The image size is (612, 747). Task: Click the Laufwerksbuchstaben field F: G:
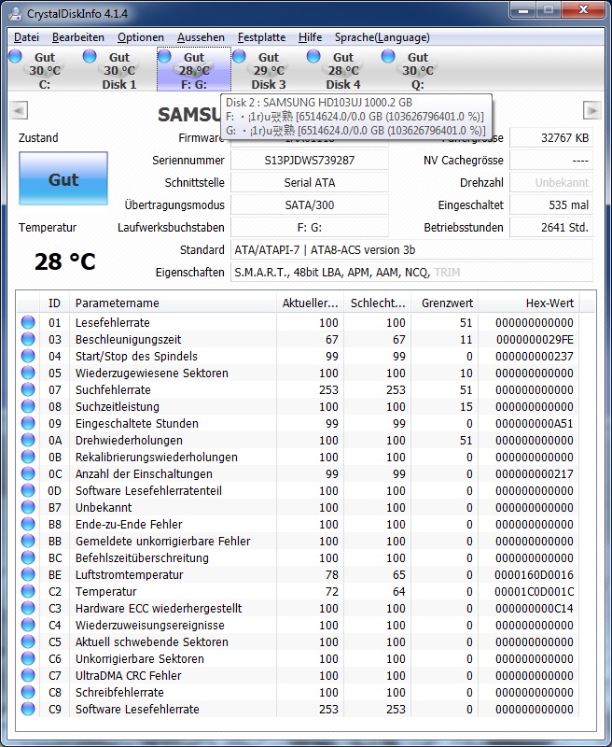coord(310,227)
